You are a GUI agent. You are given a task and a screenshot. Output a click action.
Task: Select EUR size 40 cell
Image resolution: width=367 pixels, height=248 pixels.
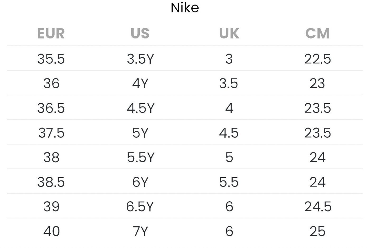click(x=51, y=231)
